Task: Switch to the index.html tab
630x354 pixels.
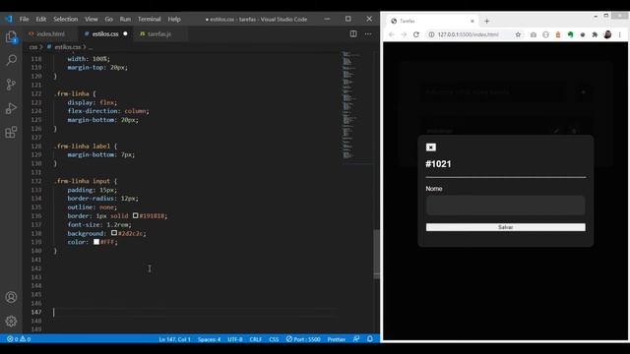Action: click(x=50, y=34)
